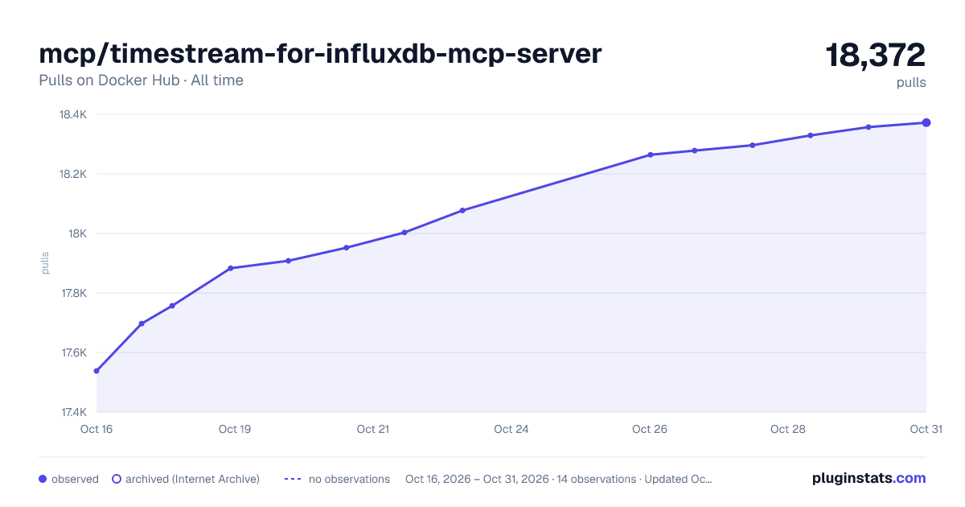Image resolution: width=965 pixels, height=507 pixels.
Task: Click the data point on the 18K gridline
Action: 404,233
